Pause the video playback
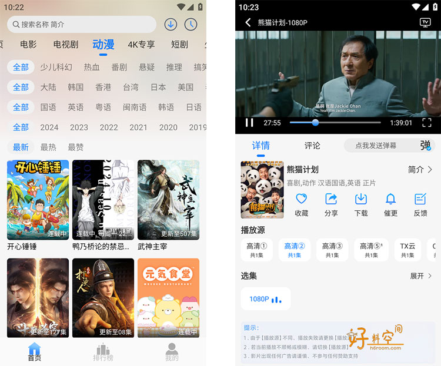Screen dimensions: 441x366 249,123
